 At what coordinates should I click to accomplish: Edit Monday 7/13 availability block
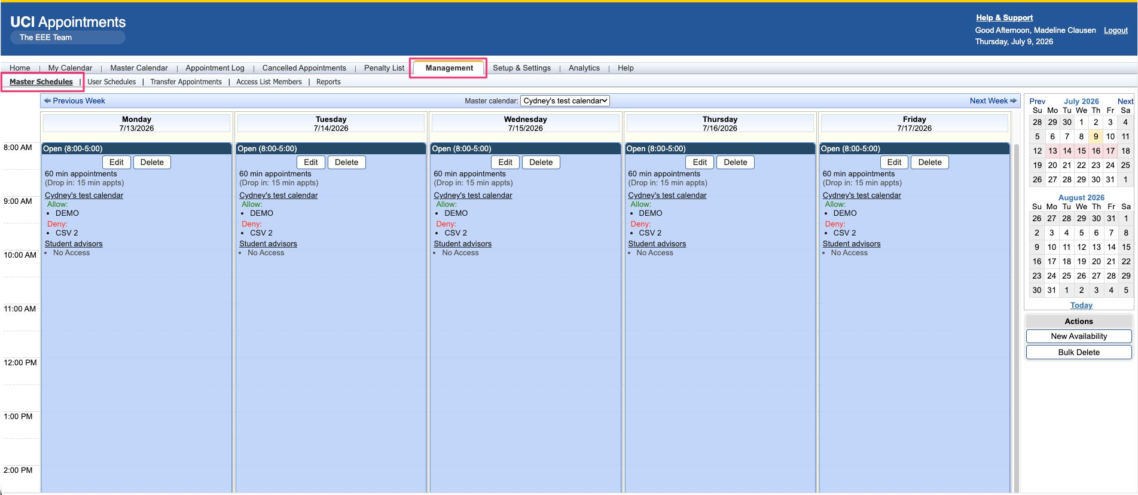117,162
